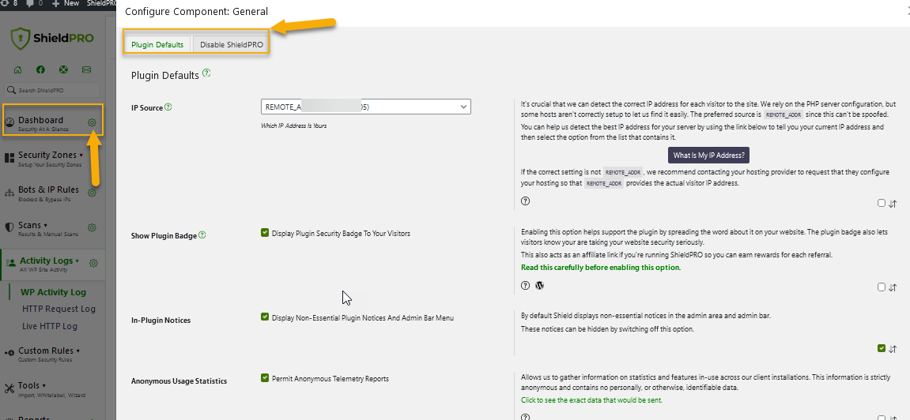Click the Dashboard gauge icon
The image size is (910, 420).
click(9, 123)
